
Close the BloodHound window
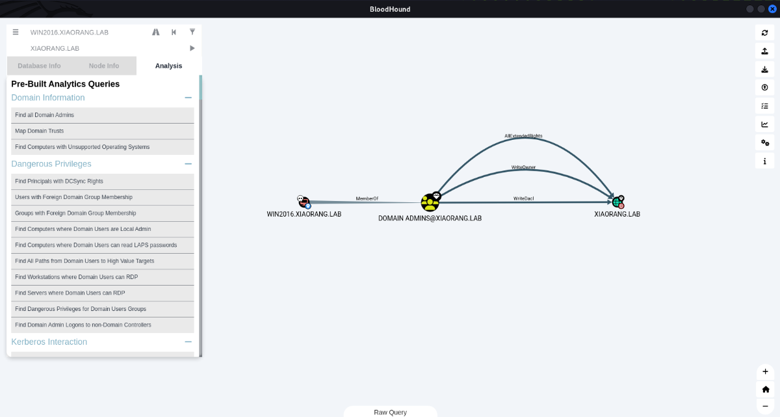tap(772, 9)
